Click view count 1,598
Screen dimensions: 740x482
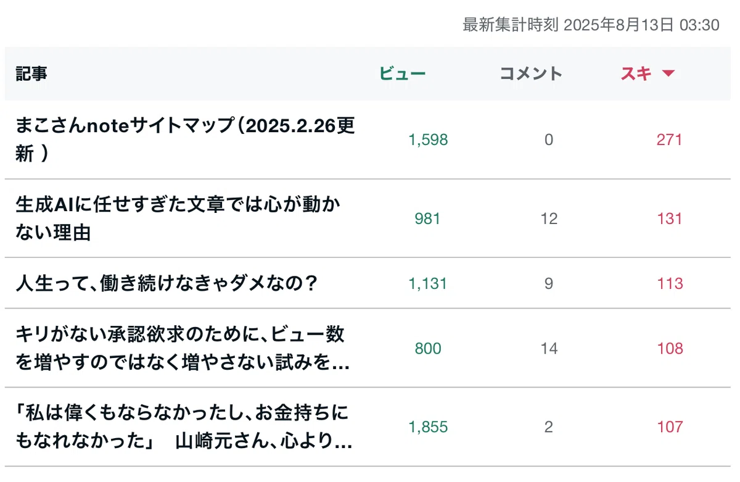pos(428,140)
